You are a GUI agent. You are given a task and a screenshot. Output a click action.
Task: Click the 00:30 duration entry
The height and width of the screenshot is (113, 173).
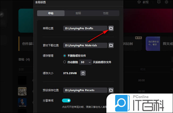[x=141, y=91]
